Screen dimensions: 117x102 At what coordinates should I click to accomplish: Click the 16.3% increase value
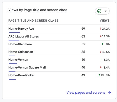105,60
